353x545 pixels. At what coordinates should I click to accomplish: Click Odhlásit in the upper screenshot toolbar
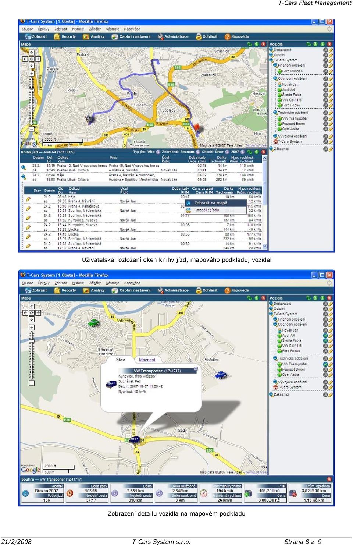click(207, 36)
